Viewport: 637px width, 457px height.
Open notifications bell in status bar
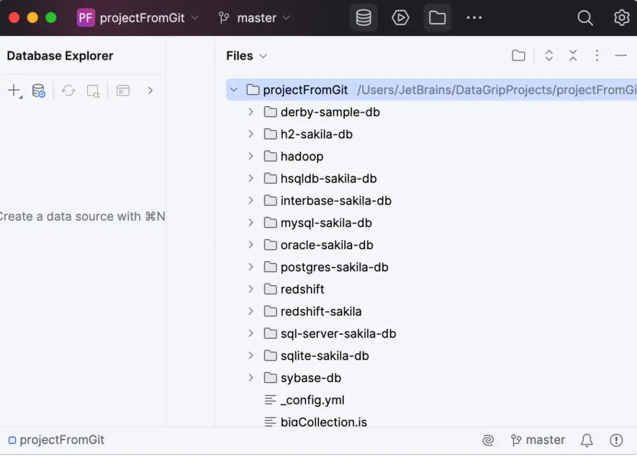click(587, 440)
